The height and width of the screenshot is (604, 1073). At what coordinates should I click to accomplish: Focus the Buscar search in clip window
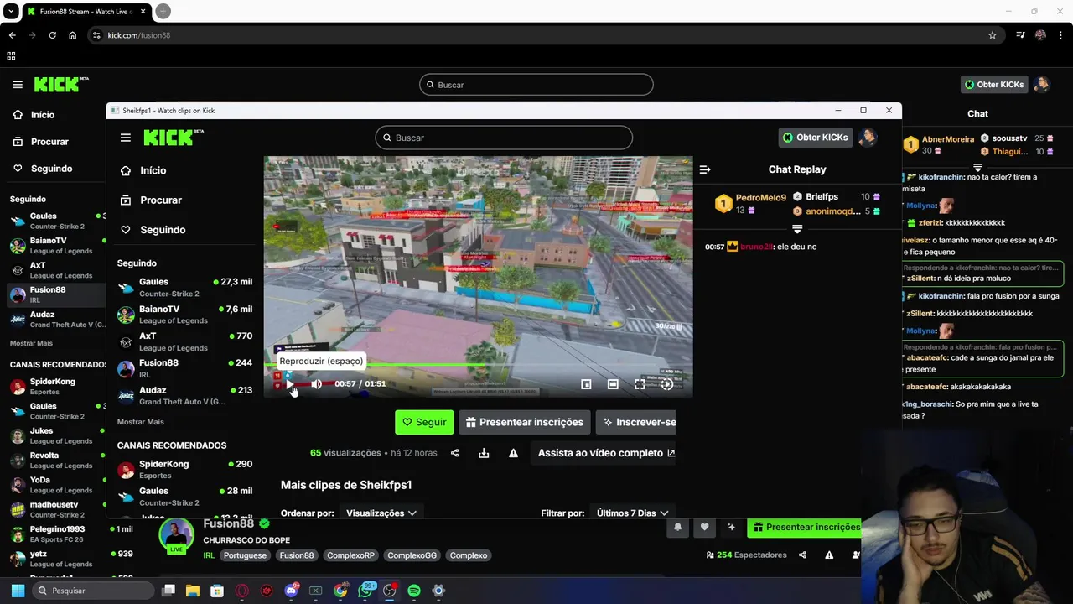click(504, 138)
